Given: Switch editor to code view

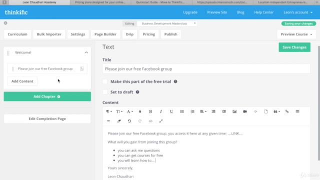Looking at the screenshot, I should 150,121.
